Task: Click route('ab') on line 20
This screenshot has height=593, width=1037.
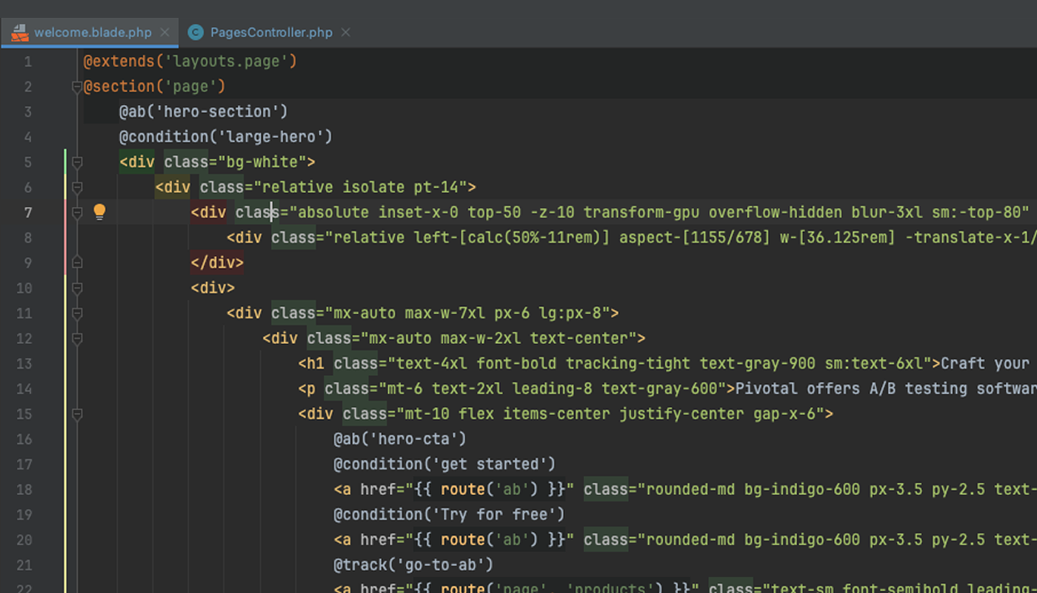Action: point(489,540)
